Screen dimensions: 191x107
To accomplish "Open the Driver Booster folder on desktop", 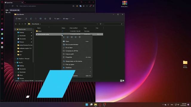I will tap(185, 64).
